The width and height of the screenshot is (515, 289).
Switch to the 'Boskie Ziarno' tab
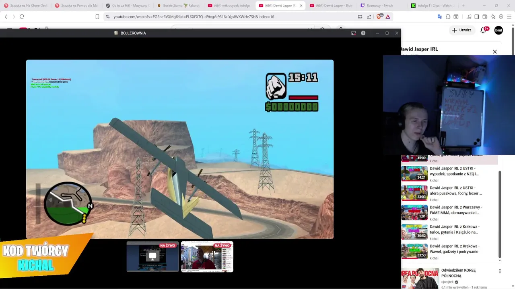[x=178, y=6]
